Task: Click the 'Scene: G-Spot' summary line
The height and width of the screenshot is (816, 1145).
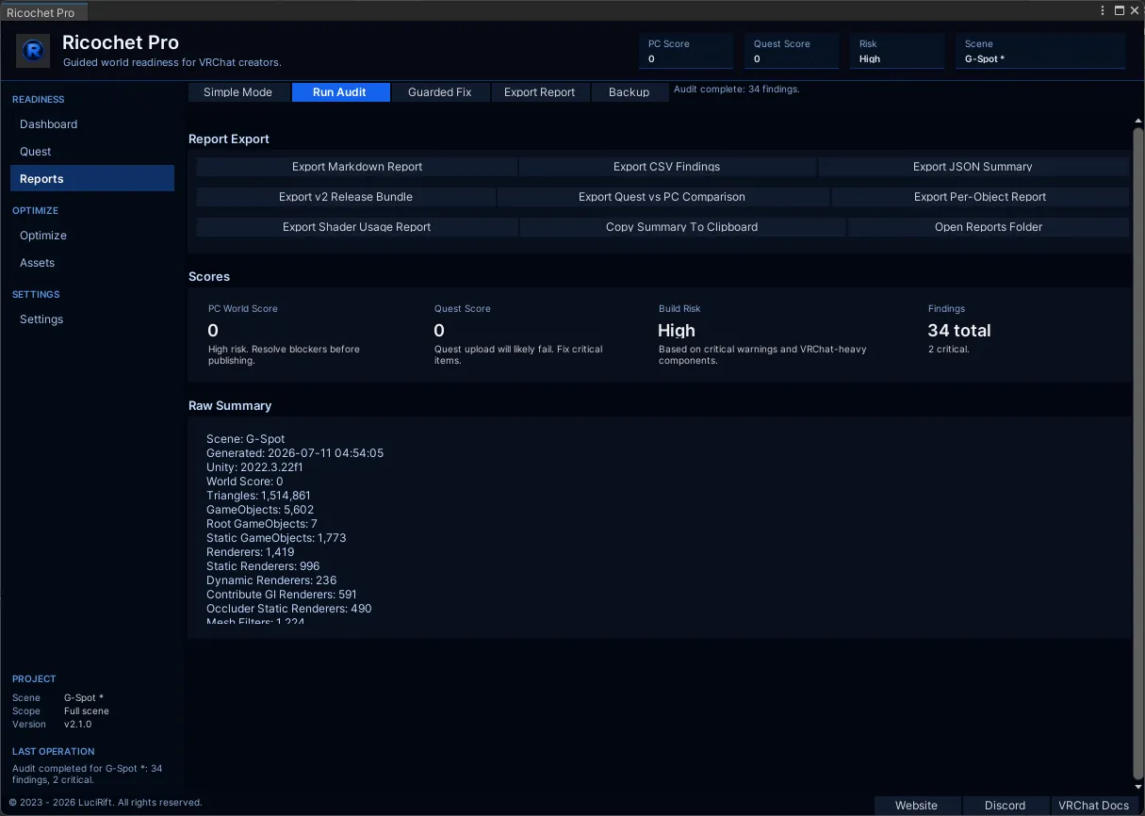Action: coord(246,439)
